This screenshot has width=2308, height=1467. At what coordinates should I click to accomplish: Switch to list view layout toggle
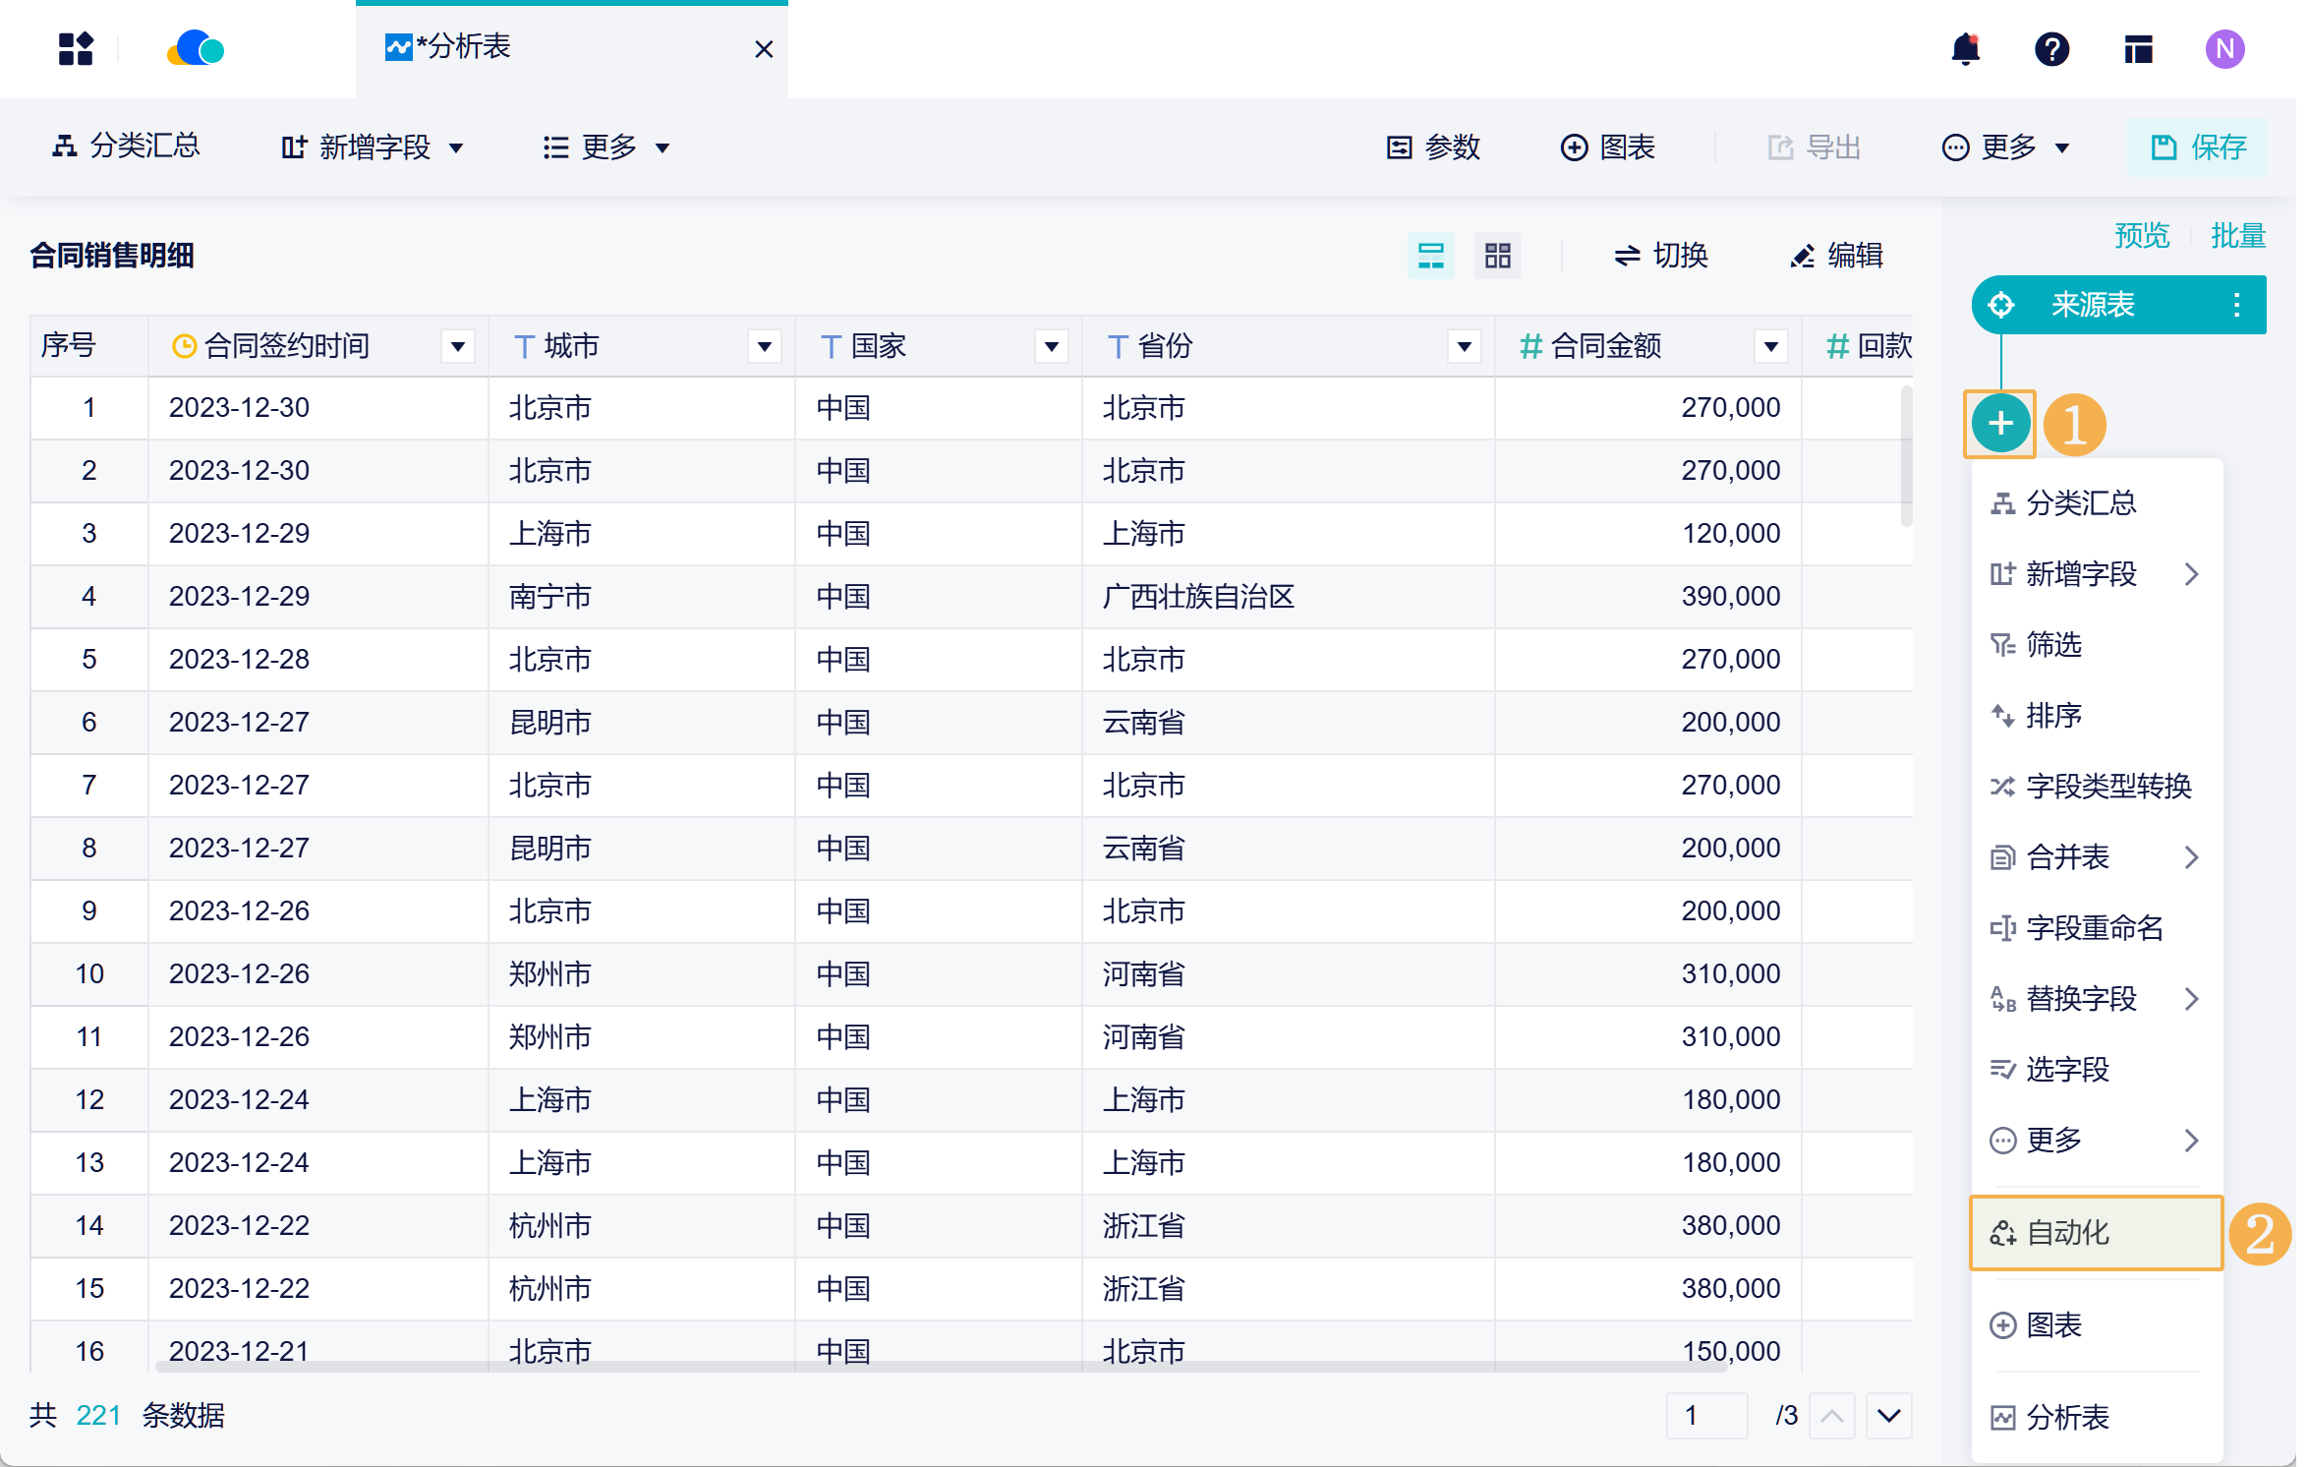1431,256
